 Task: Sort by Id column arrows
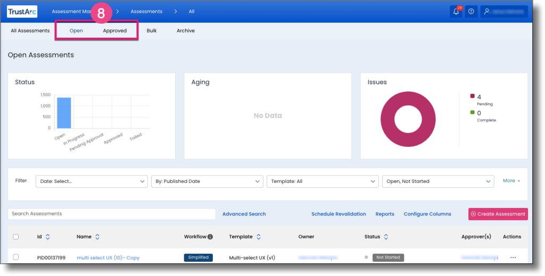pyautogui.click(x=47, y=237)
